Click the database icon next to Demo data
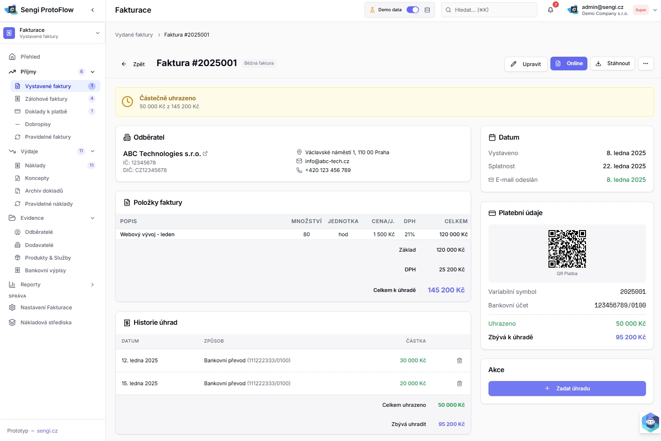661x441 pixels. pyautogui.click(x=427, y=10)
